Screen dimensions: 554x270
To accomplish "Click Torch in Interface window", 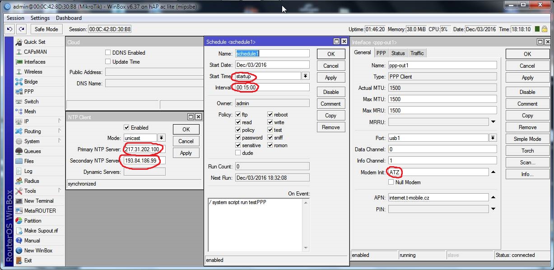I will point(527,151).
